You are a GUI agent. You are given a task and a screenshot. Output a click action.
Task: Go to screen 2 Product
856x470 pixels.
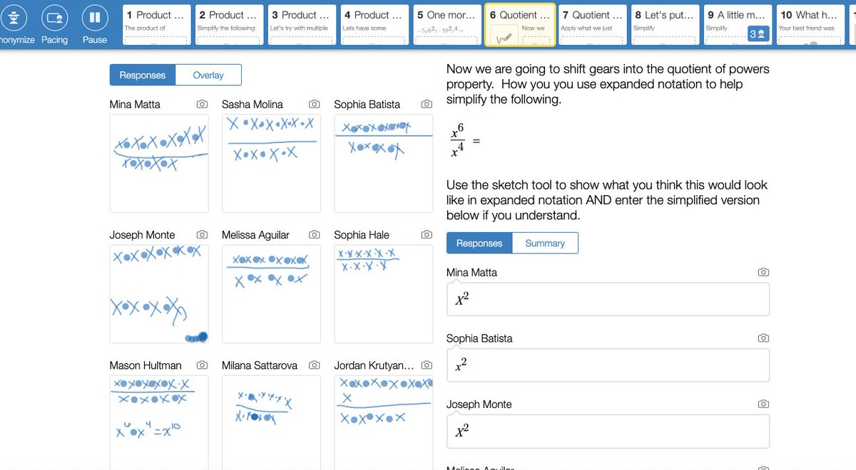click(x=229, y=25)
